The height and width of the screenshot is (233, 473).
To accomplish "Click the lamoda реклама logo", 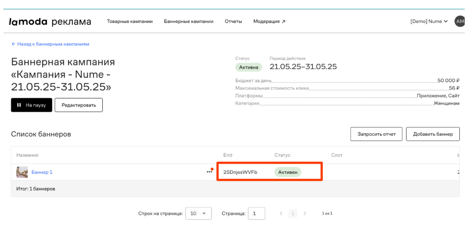I will (x=50, y=21).
